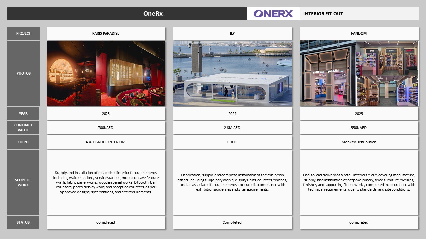Click the 550k AED contract value
Screen dimensions: 426x239
[x=359, y=128]
